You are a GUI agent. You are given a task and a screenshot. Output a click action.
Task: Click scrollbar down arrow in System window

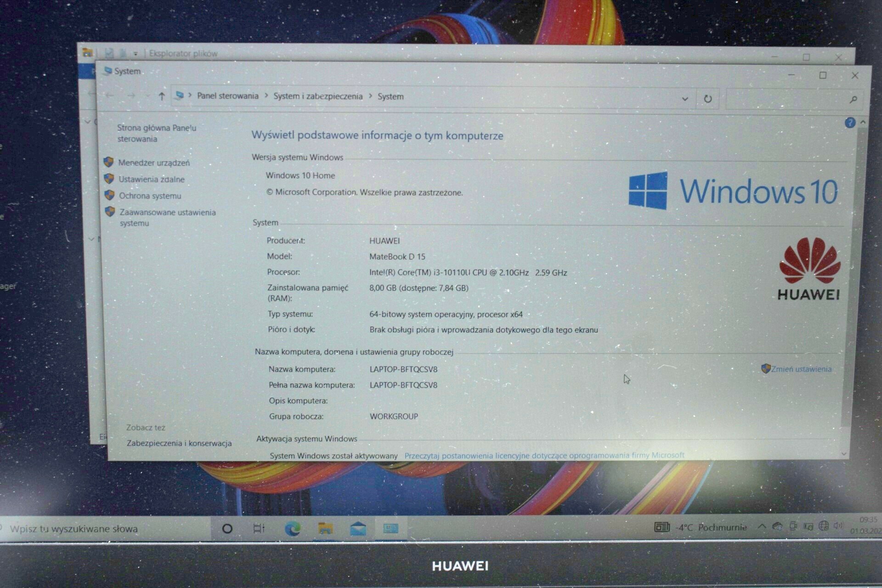843,453
